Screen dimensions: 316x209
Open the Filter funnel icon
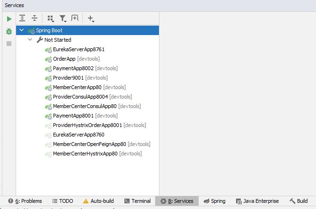[x=63, y=18]
